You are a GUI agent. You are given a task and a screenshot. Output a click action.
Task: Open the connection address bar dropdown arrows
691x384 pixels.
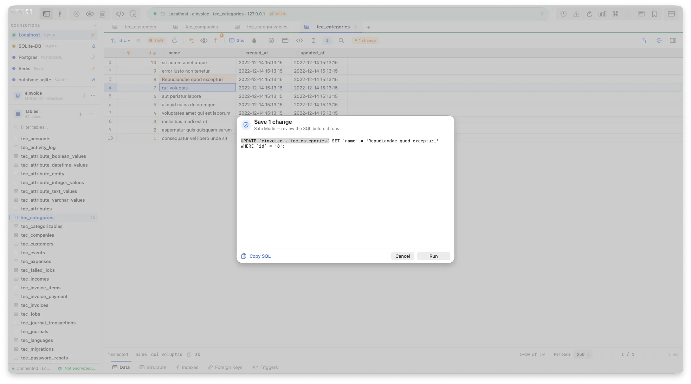(x=542, y=14)
